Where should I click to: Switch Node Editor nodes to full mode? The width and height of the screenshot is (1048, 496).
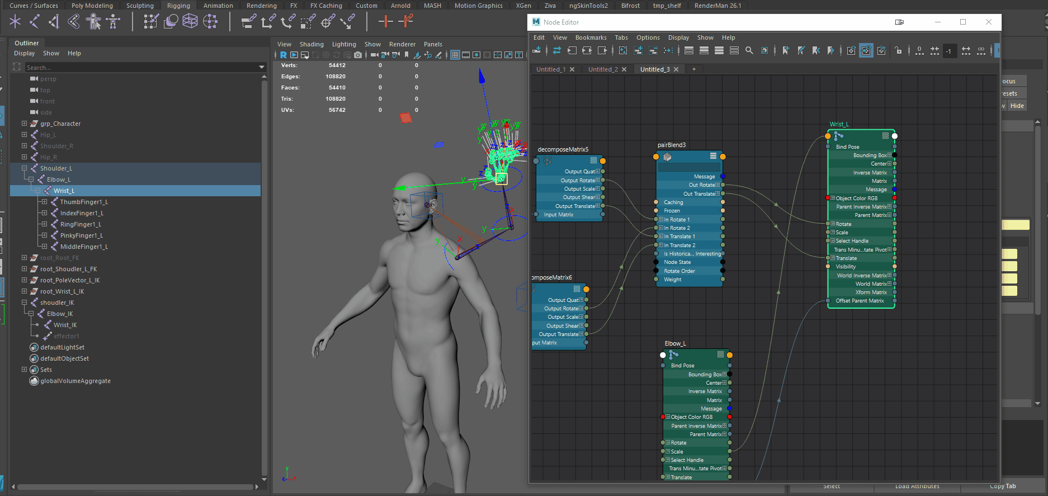(x=719, y=50)
